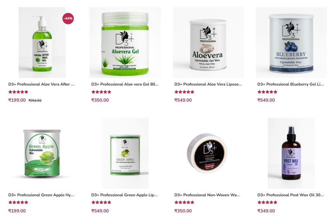Click star rating under Blueberry Gel product
This screenshot has height=224, width=335.
click(x=267, y=92)
